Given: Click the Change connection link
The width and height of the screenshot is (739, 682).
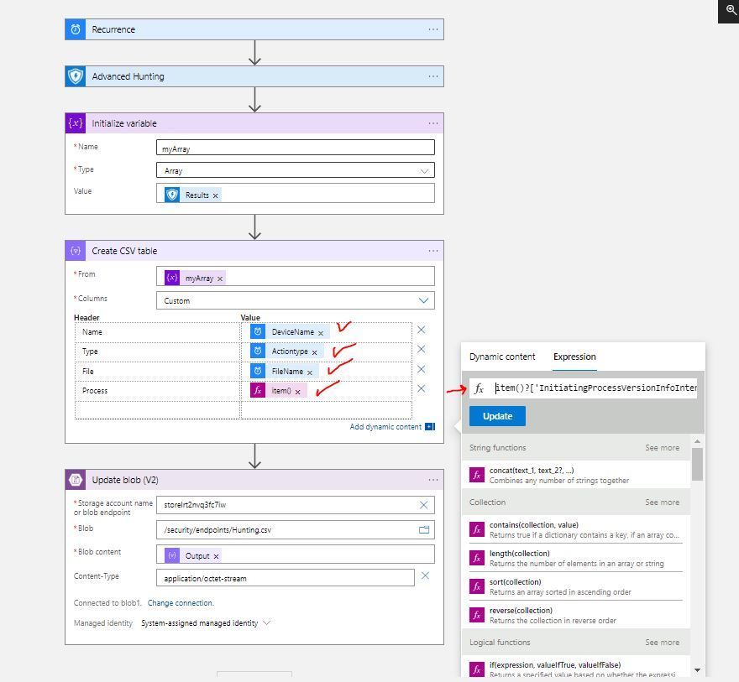Looking at the screenshot, I should [181, 603].
